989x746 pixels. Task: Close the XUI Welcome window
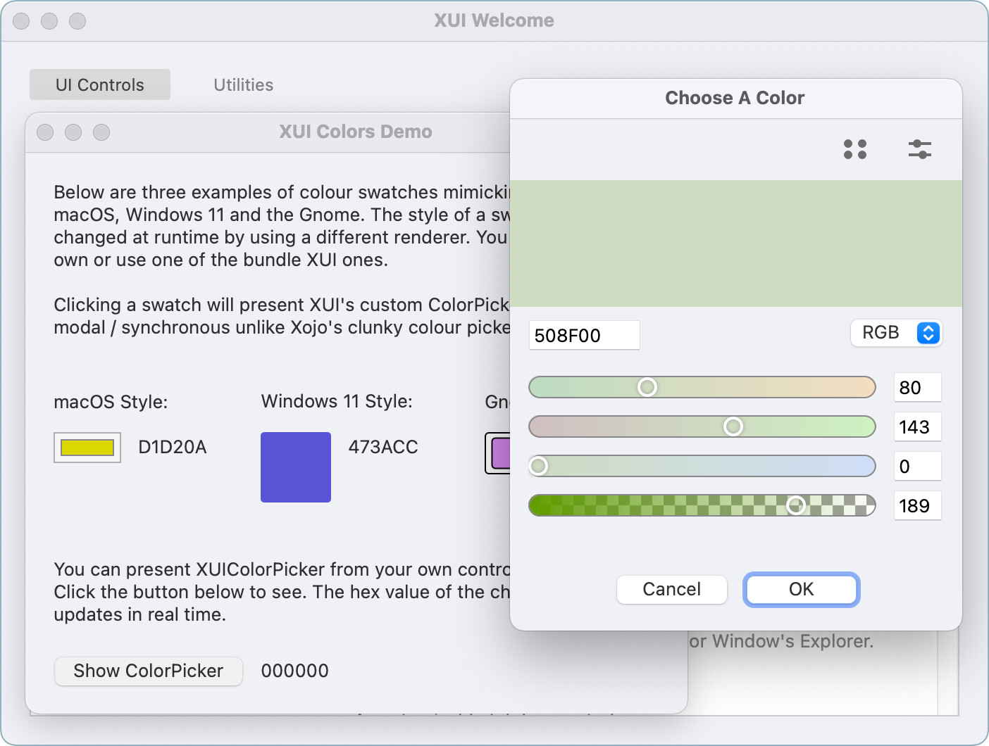21,21
